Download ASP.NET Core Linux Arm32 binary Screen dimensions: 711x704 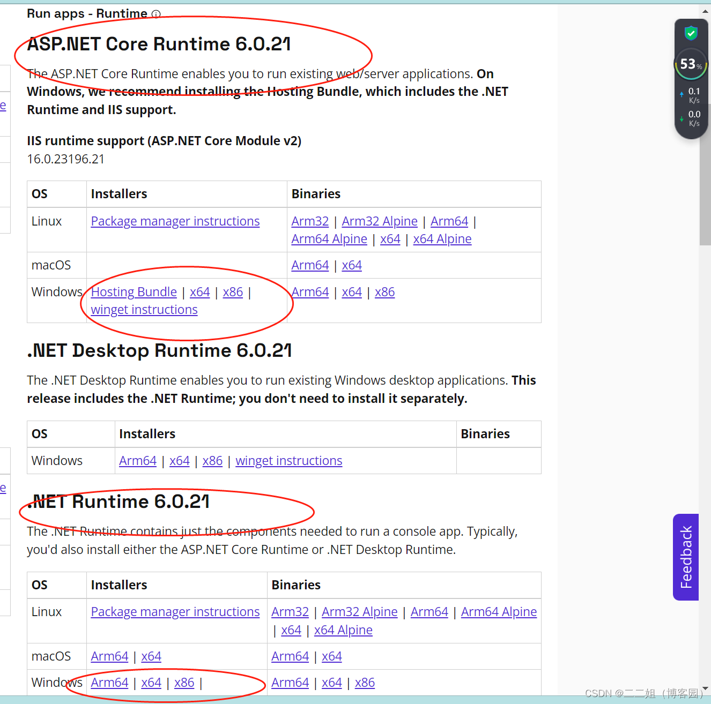(x=310, y=221)
